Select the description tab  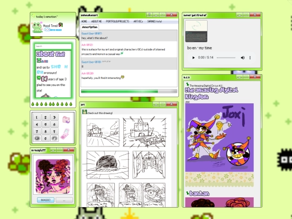[x=90, y=27]
